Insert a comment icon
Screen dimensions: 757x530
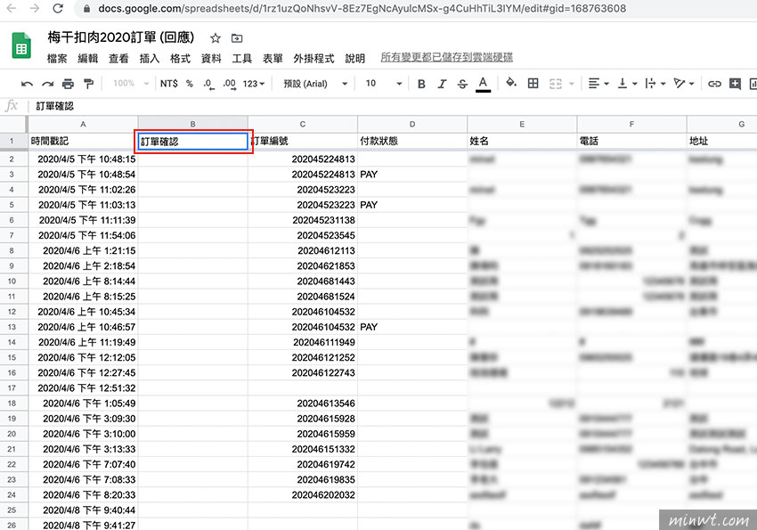735,84
